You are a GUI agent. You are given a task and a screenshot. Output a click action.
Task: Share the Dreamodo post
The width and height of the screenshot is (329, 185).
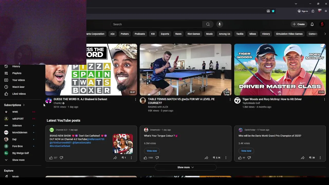pyautogui.click(x=206, y=158)
